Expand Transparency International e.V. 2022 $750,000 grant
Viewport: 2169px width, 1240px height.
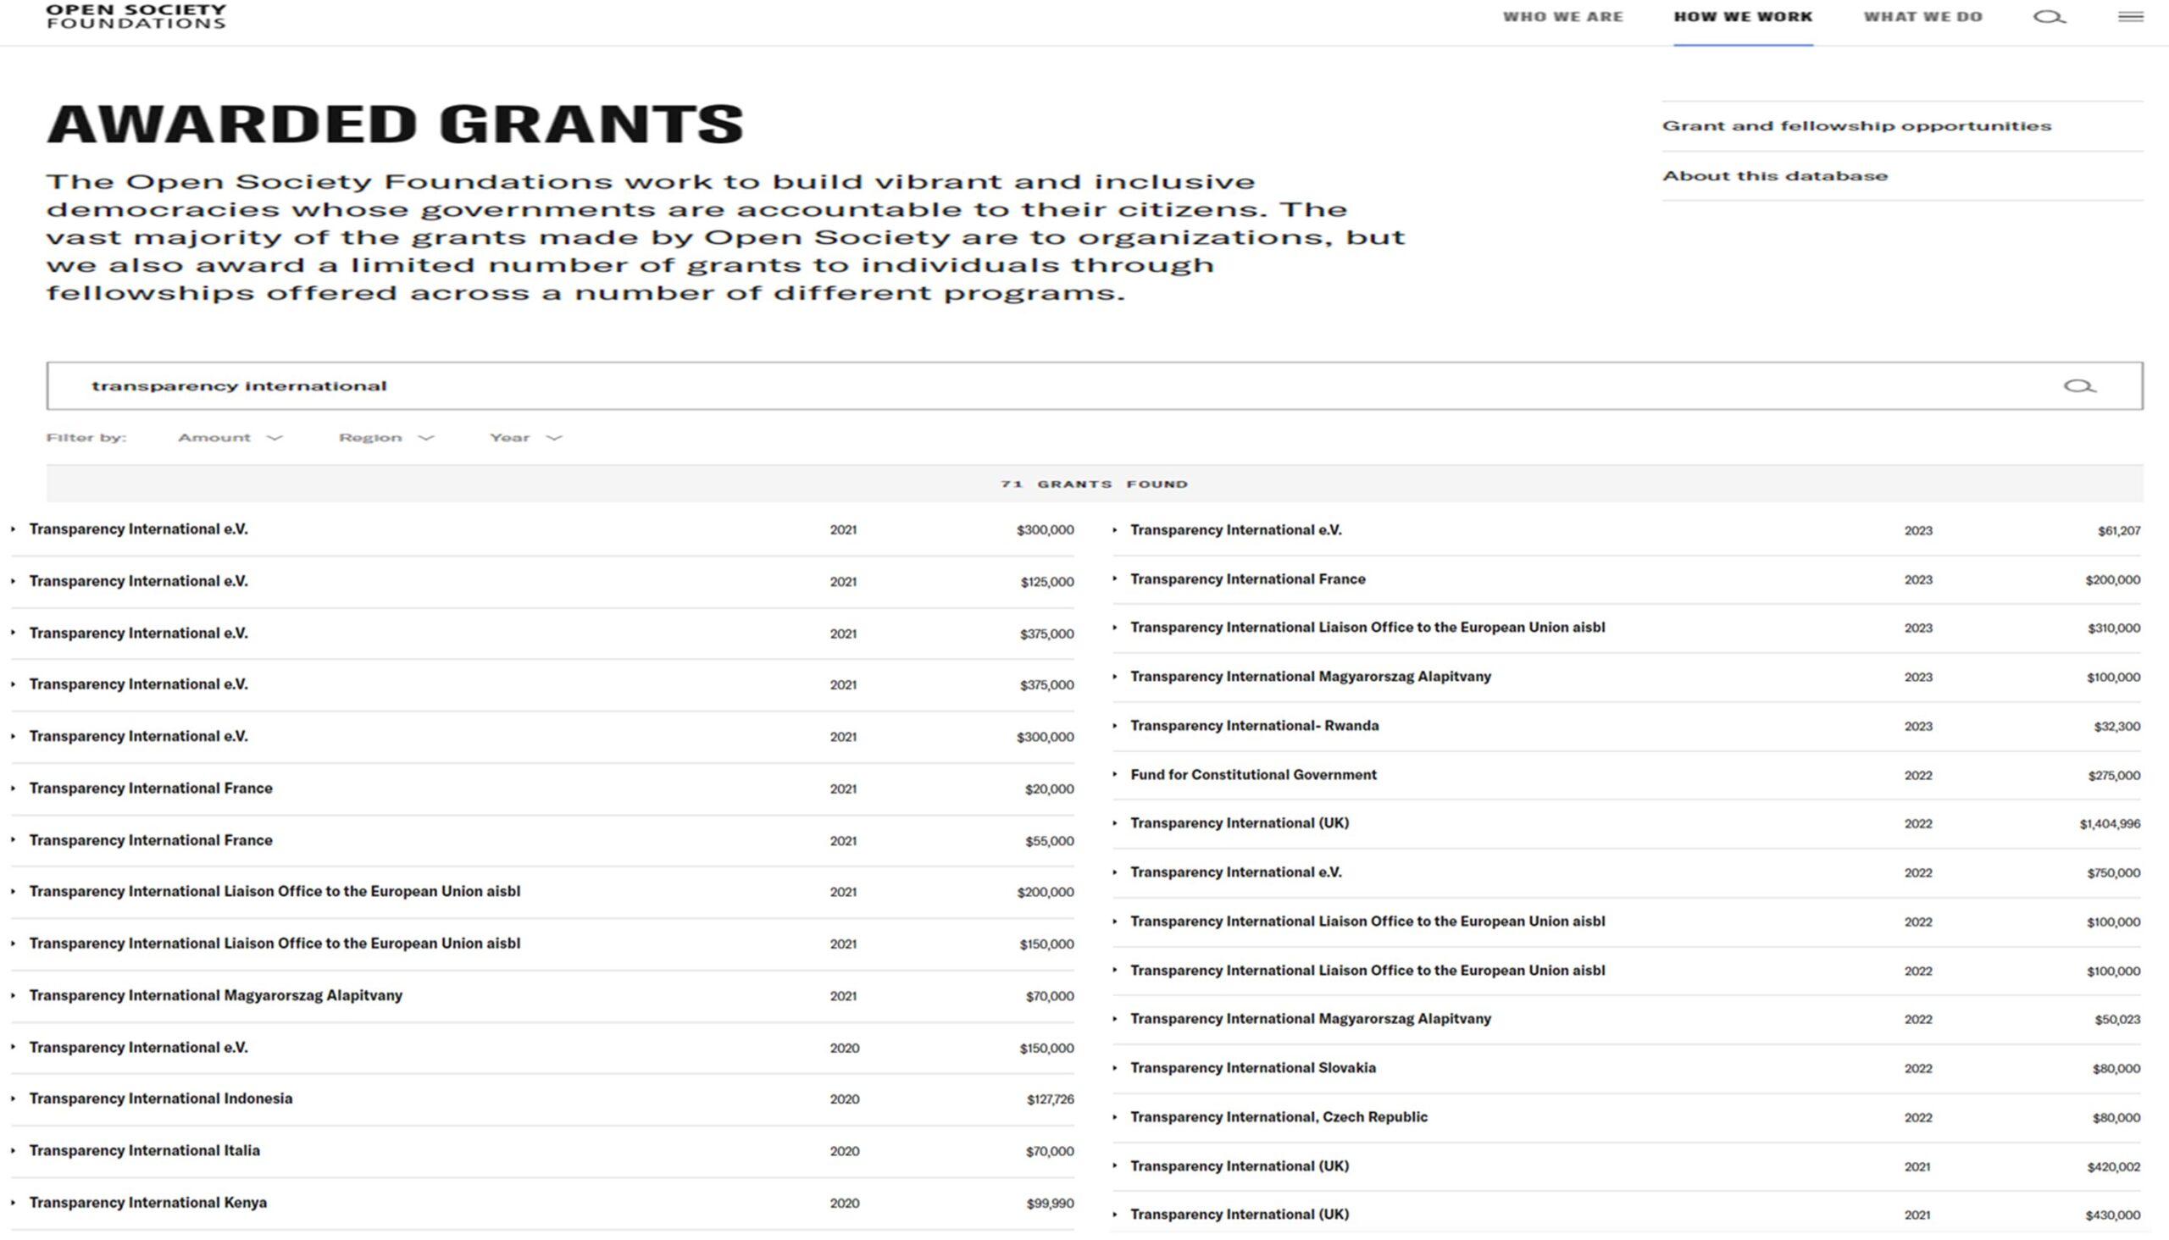[1626, 873]
